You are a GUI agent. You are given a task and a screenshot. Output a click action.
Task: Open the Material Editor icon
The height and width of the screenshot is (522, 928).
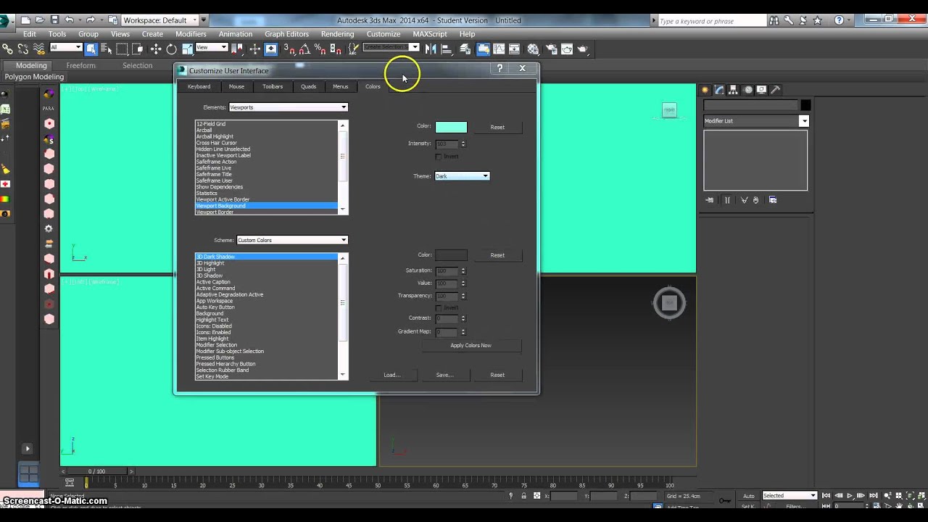pos(534,49)
